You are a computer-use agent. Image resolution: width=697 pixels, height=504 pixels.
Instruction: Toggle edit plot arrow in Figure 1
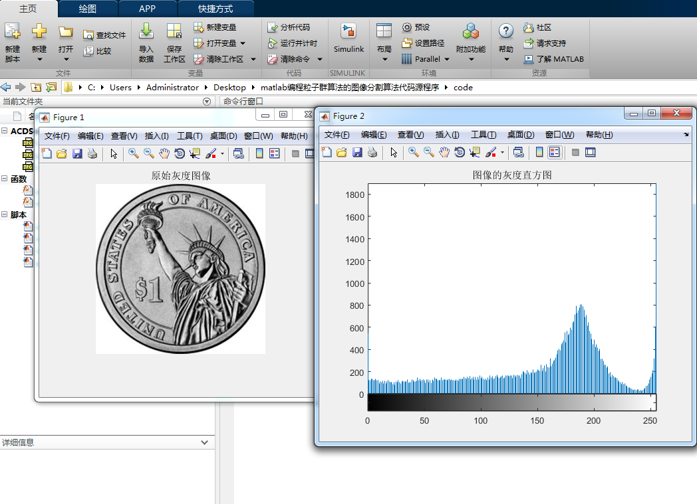click(x=114, y=153)
